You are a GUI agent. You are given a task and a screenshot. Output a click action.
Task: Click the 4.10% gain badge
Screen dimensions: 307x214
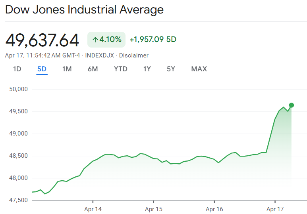pyautogui.click(x=106, y=40)
